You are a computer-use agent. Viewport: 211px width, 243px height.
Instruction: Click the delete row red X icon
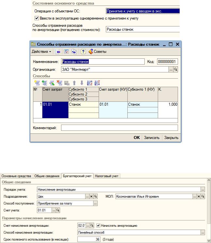click(59, 83)
